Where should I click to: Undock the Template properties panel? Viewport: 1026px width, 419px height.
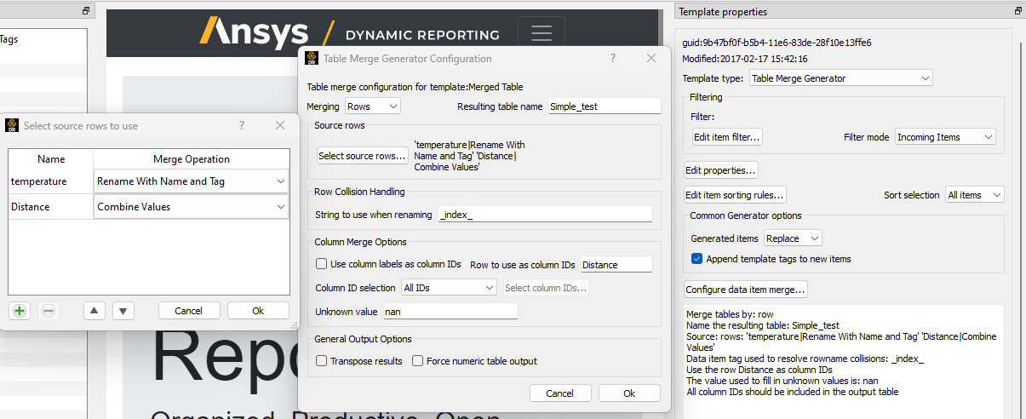(1018, 11)
